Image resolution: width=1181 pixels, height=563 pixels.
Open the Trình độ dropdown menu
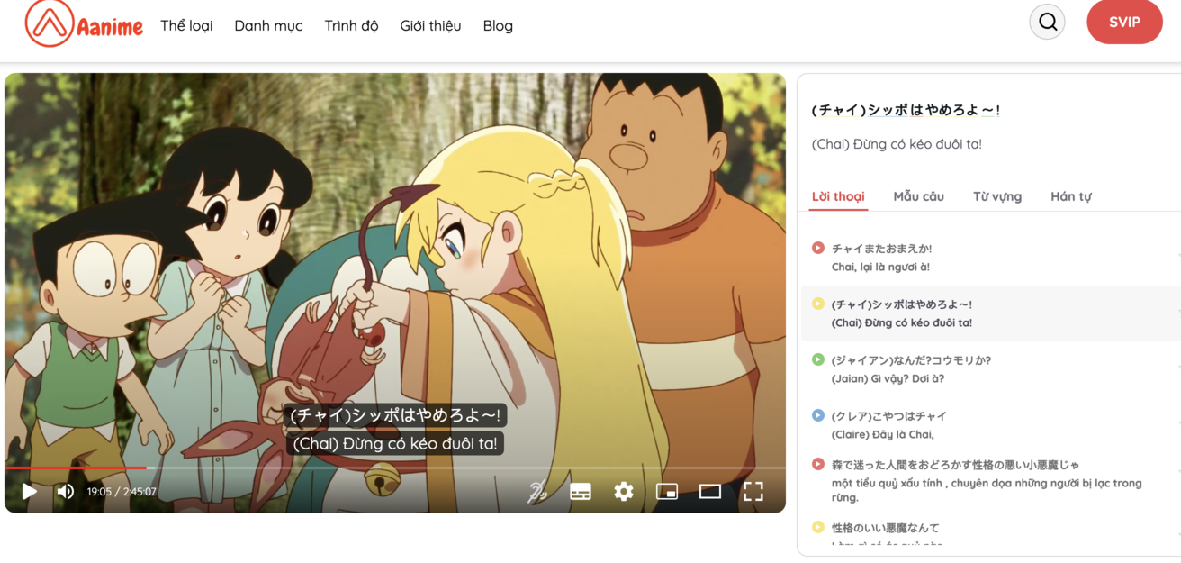[x=351, y=25]
